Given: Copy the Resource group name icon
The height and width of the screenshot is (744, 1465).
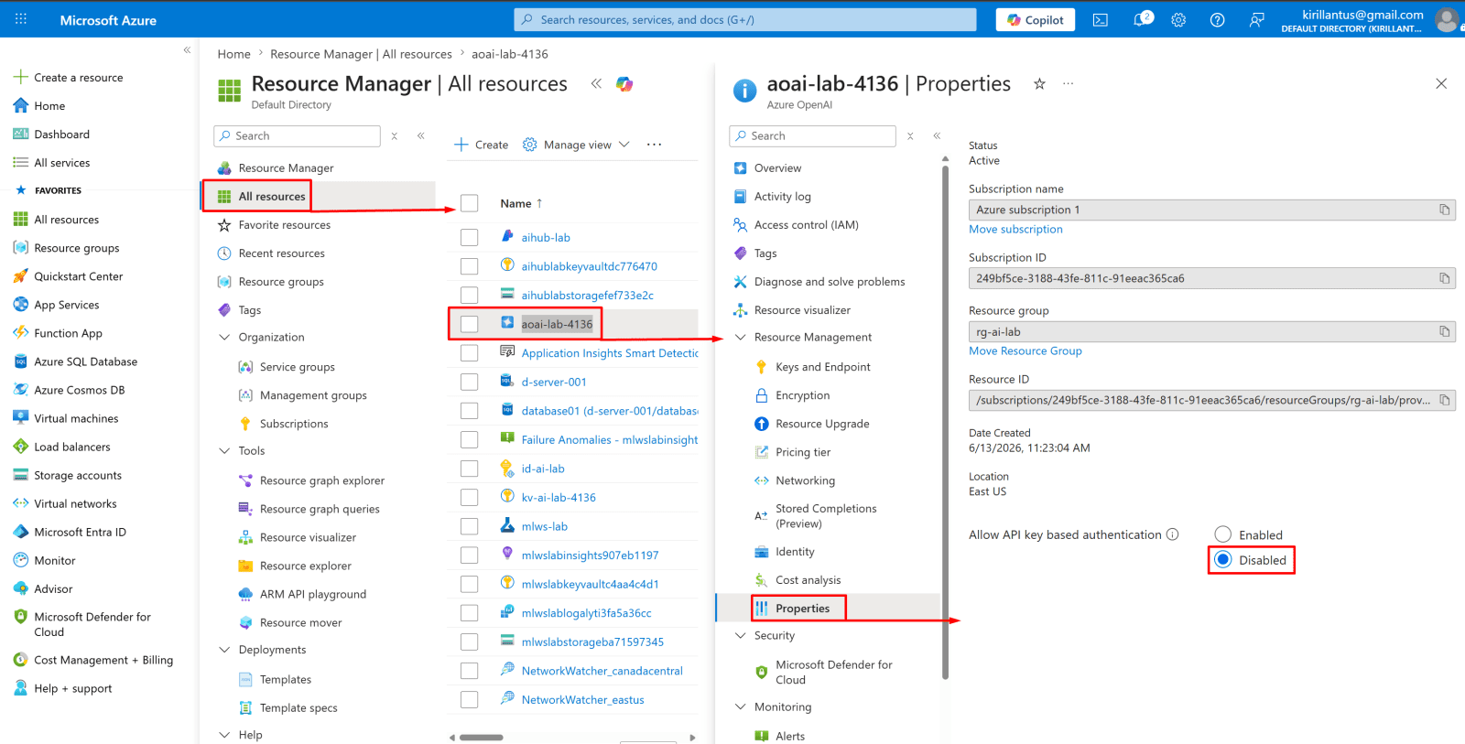Looking at the screenshot, I should [1444, 331].
